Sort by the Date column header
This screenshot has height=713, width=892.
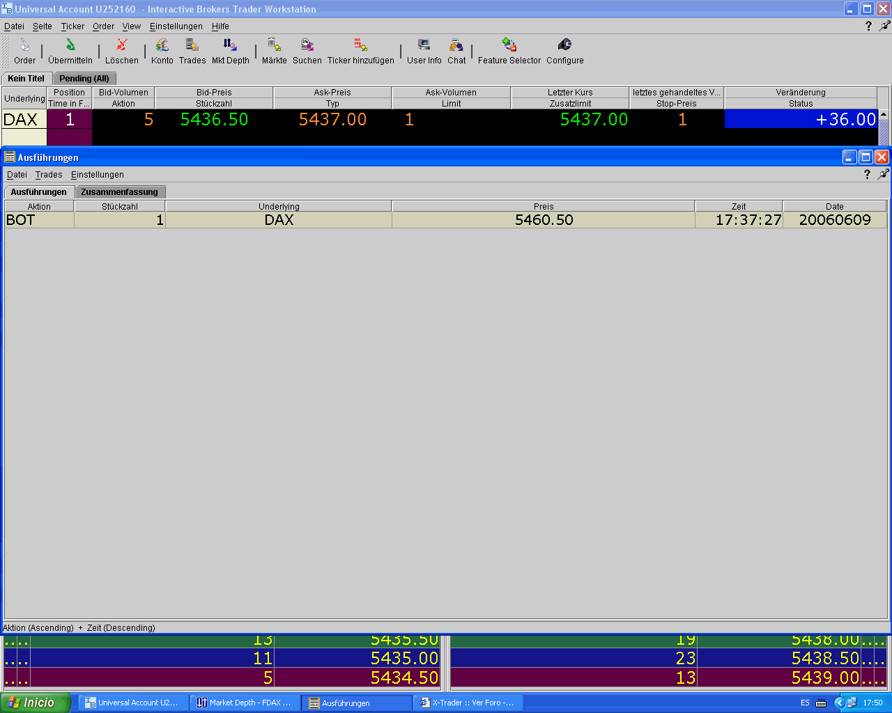point(835,206)
